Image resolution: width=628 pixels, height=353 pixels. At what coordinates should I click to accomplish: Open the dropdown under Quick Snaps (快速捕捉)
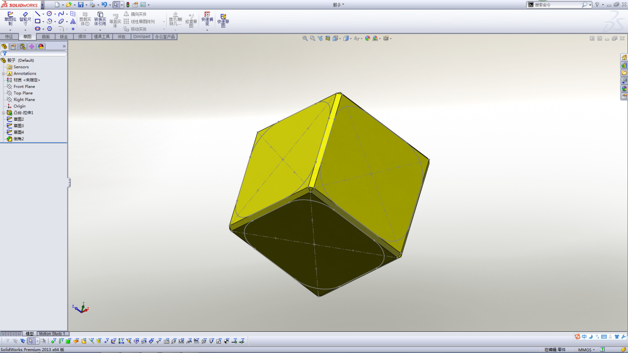(x=207, y=30)
